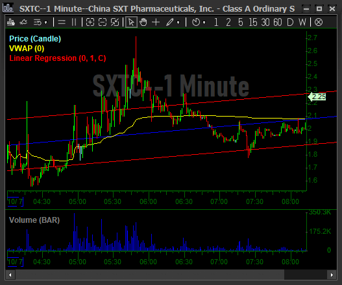Click the left scroll arrow of scrollbar

pos(10,275)
